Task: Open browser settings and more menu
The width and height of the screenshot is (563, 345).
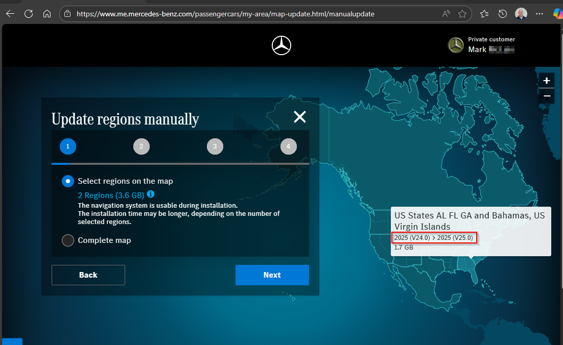Action: (x=539, y=14)
